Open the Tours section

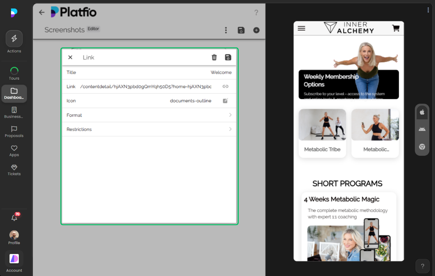14,72
